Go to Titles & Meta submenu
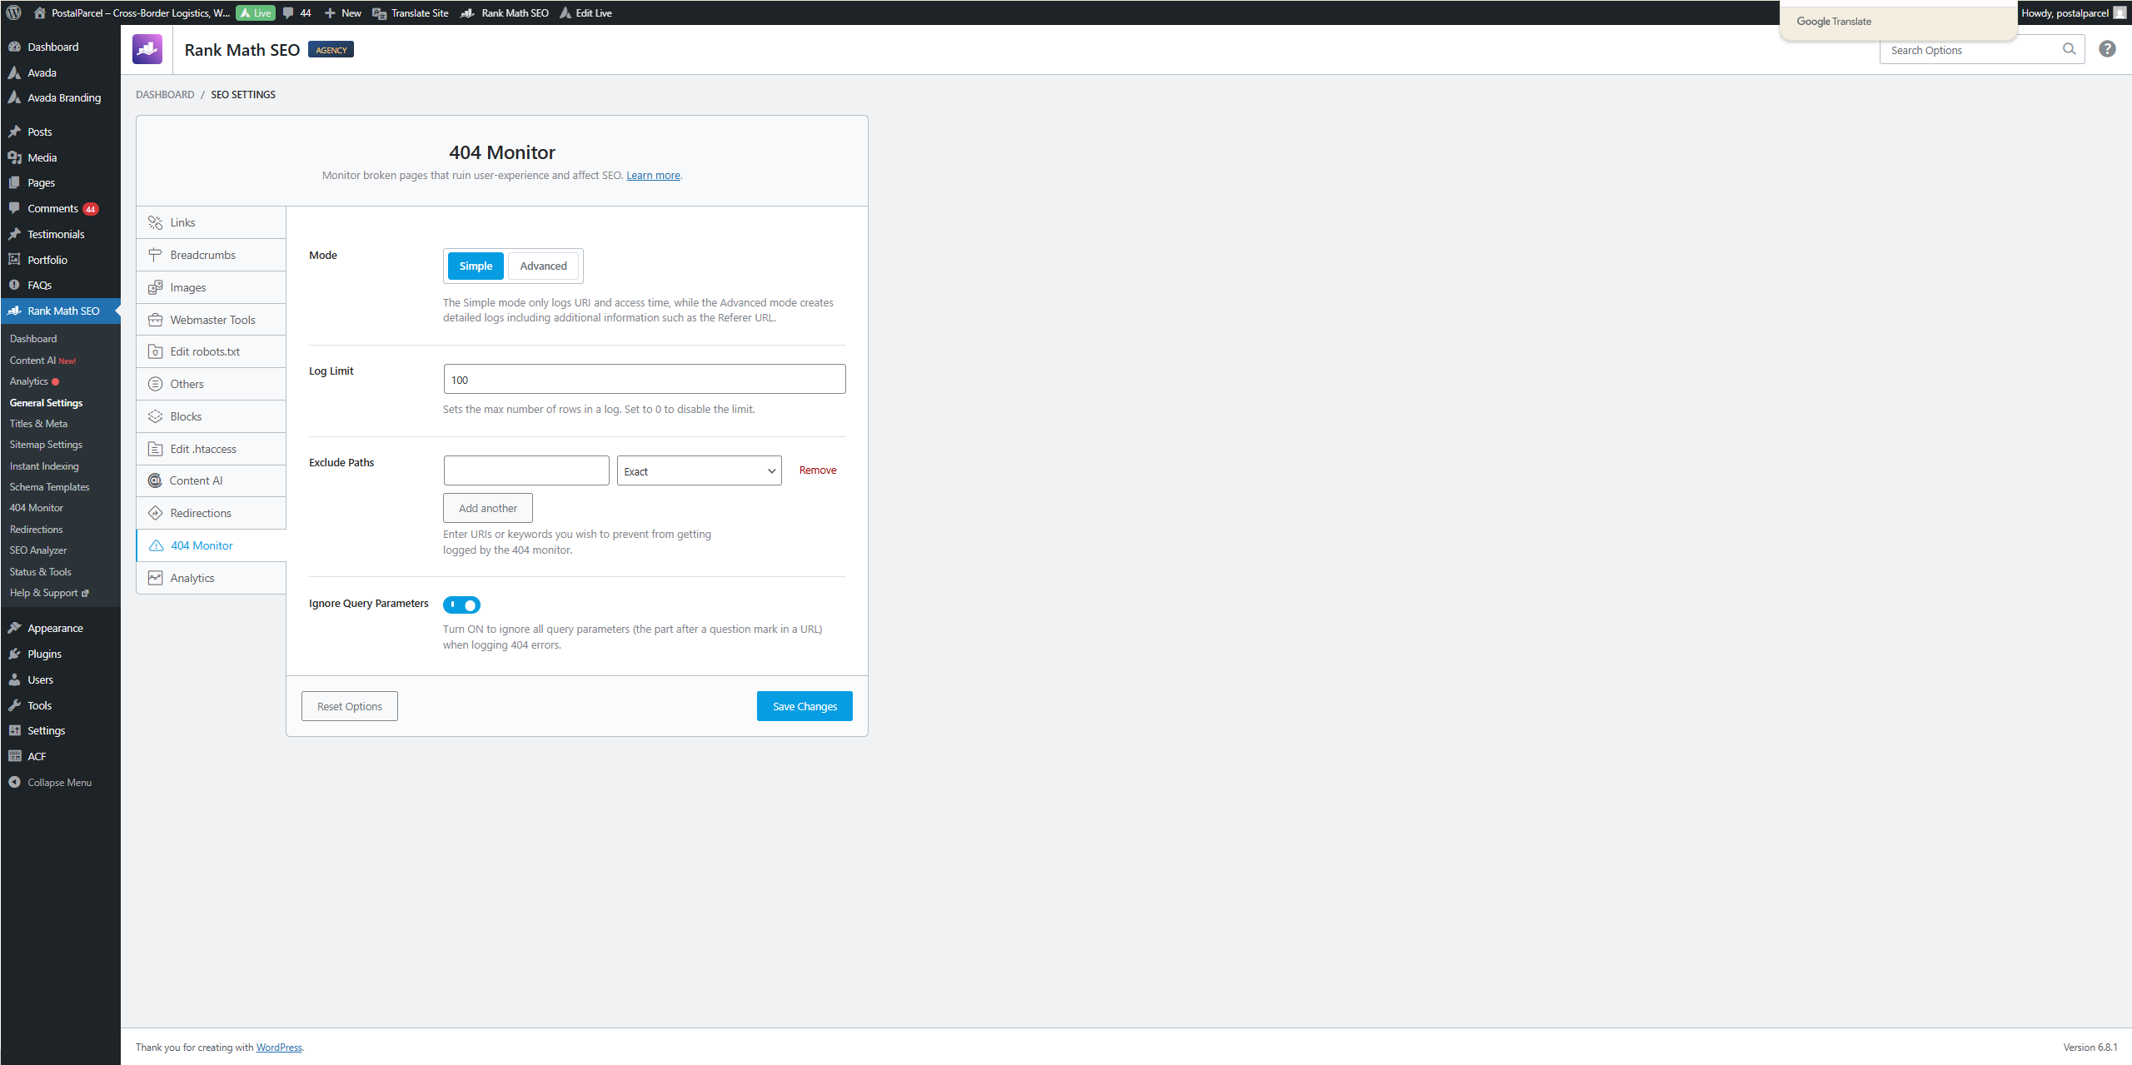 click(38, 423)
